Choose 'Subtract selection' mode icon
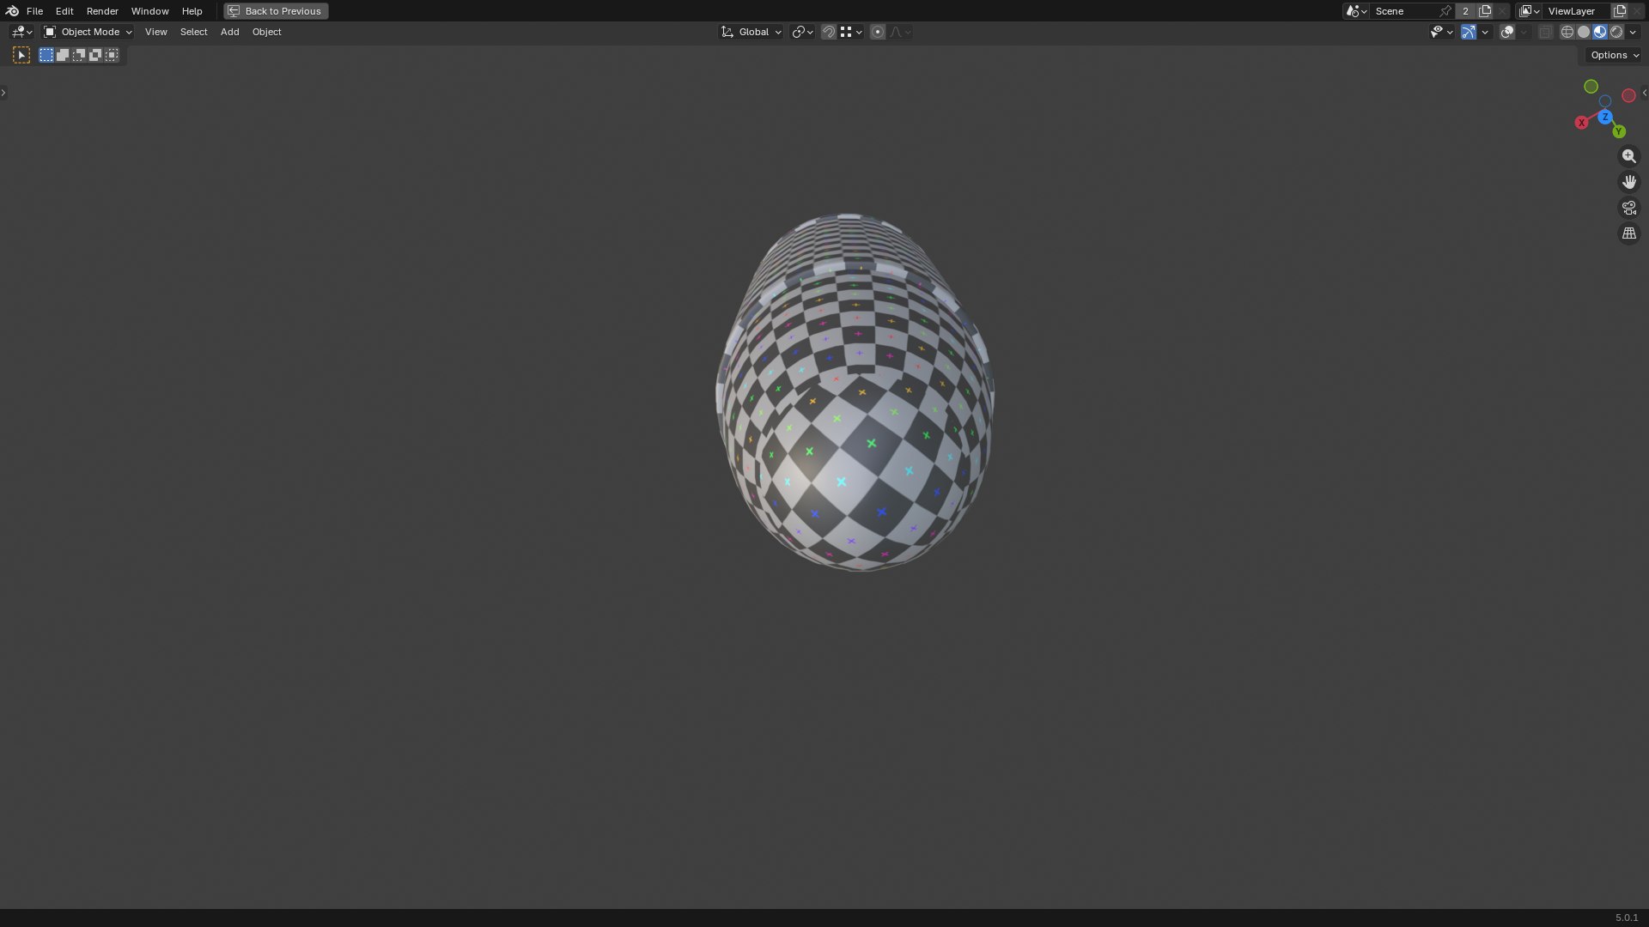Image resolution: width=1649 pixels, height=927 pixels. 79,55
